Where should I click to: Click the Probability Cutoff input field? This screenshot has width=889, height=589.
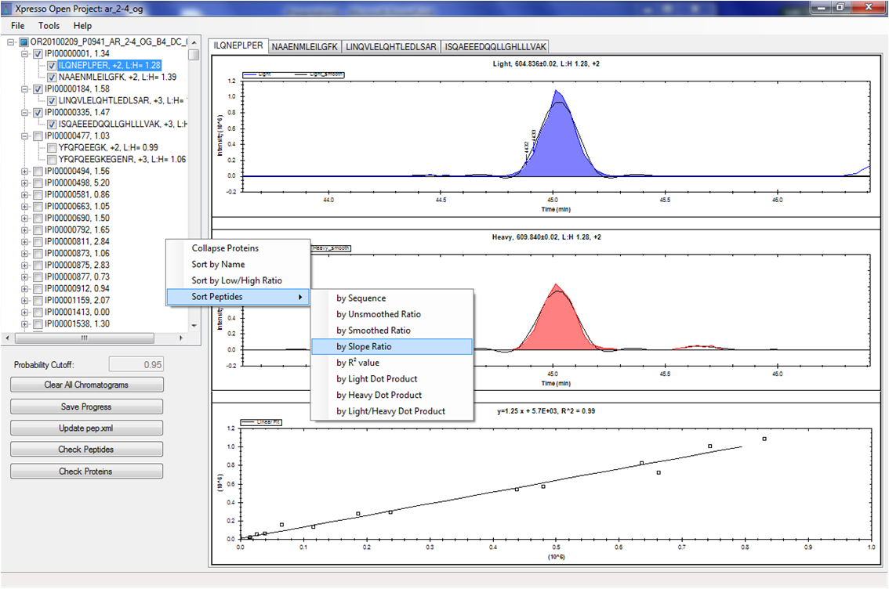click(136, 364)
